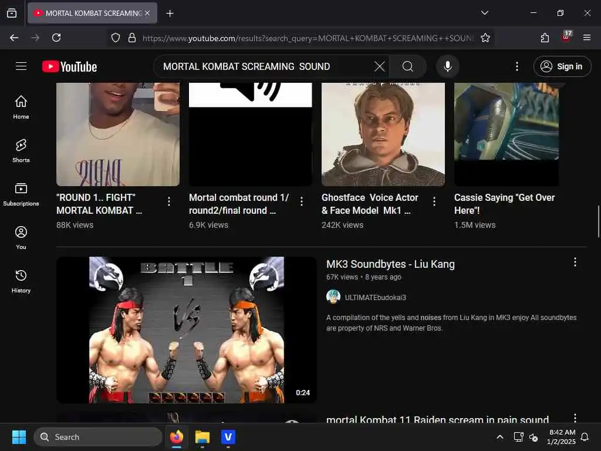Open the Ghostface Voice Actor short thumbnail
This screenshot has height=451, width=601.
coord(383,134)
